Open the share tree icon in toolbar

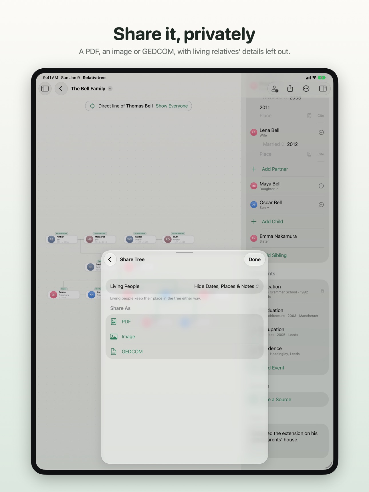(290, 88)
